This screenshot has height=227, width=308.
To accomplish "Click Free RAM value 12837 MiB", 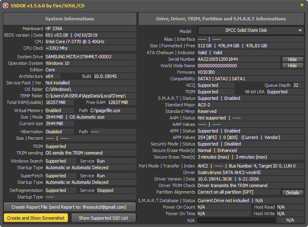I will (x=118, y=102).
